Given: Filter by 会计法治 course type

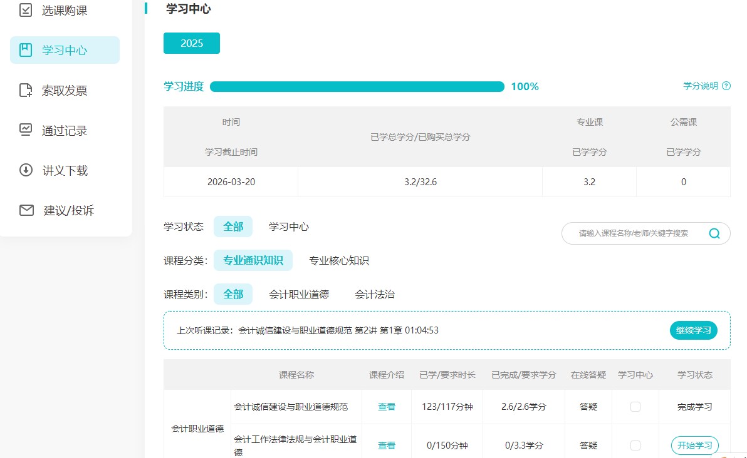Looking at the screenshot, I should point(375,294).
